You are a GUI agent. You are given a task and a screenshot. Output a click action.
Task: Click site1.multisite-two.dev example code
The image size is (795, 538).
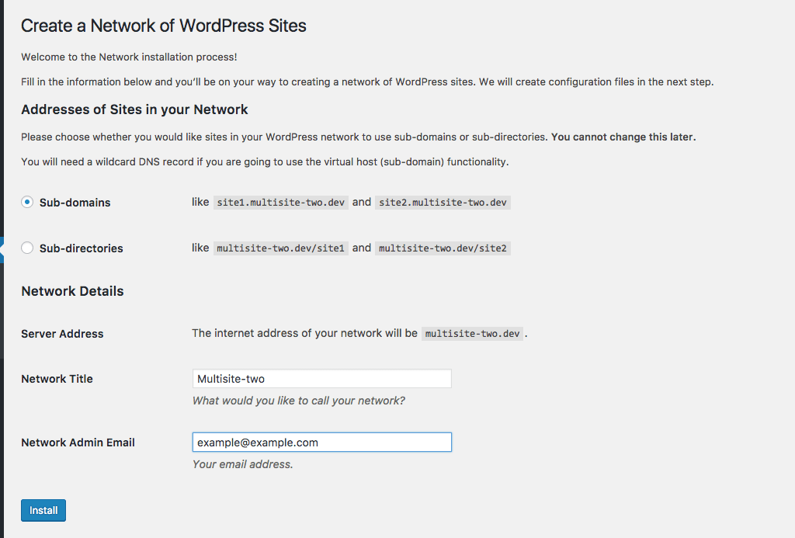point(281,203)
